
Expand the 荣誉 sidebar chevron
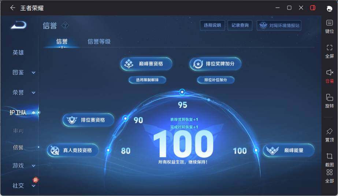coord(33,93)
